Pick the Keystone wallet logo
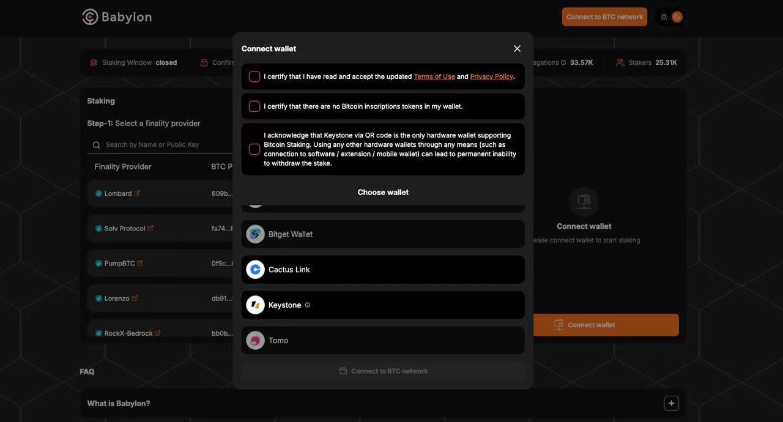The width and height of the screenshot is (783, 422). tap(255, 305)
